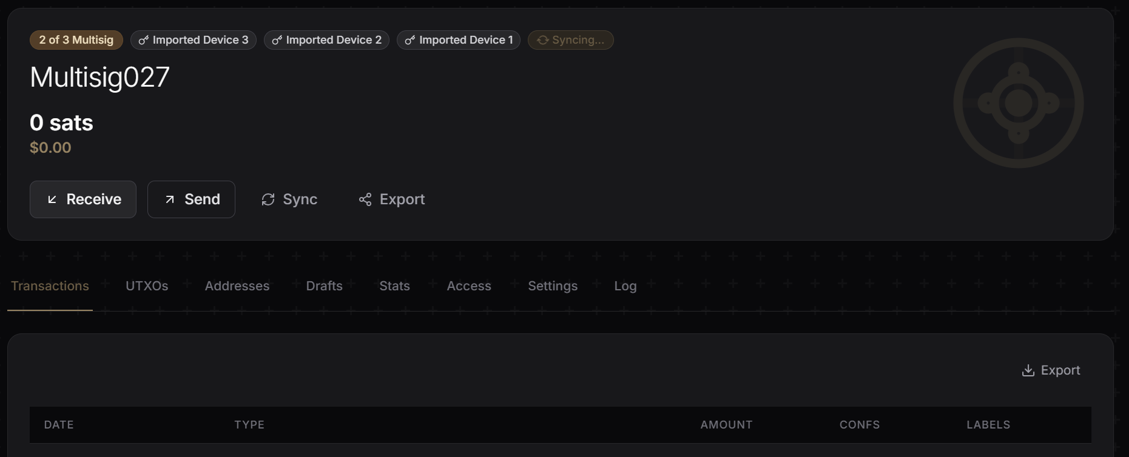Click the LABELS column header
This screenshot has width=1129, height=457.
coord(988,425)
